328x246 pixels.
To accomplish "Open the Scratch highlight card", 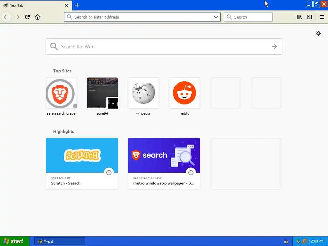I will pyautogui.click(x=82, y=164).
